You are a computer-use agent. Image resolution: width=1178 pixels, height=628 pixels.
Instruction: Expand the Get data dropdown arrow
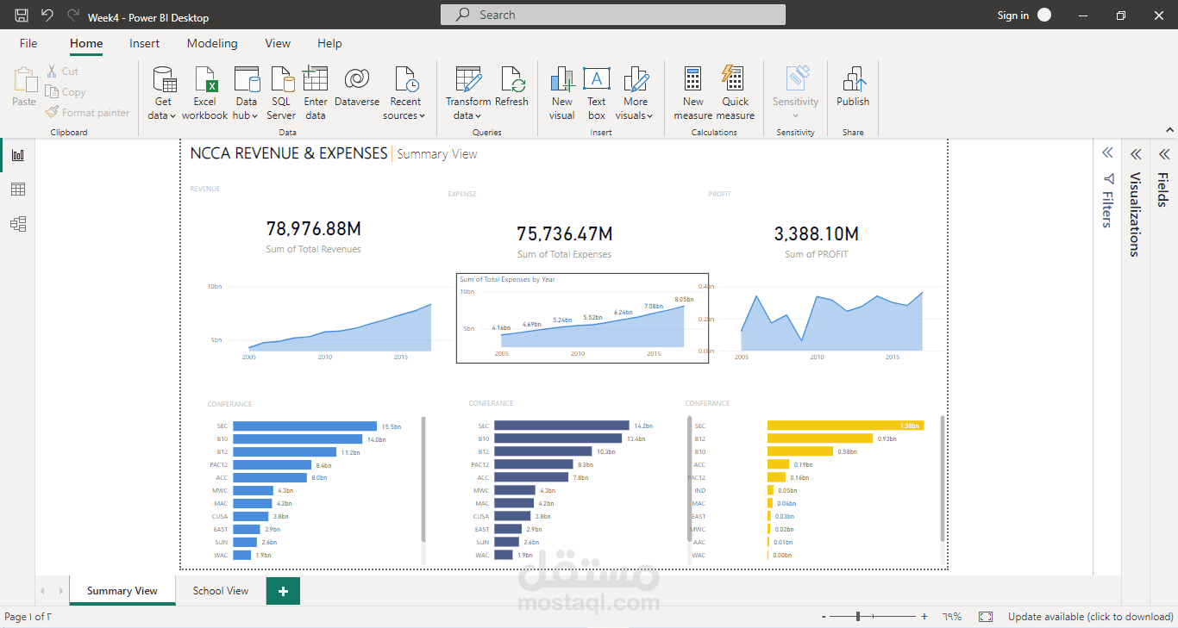tap(173, 116)
